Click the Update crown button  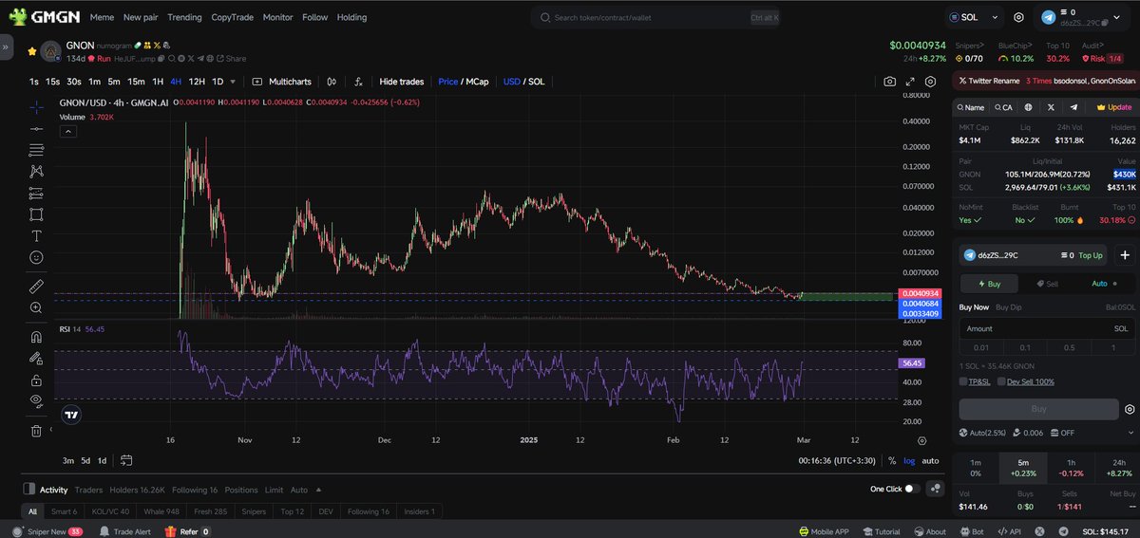1113,107
